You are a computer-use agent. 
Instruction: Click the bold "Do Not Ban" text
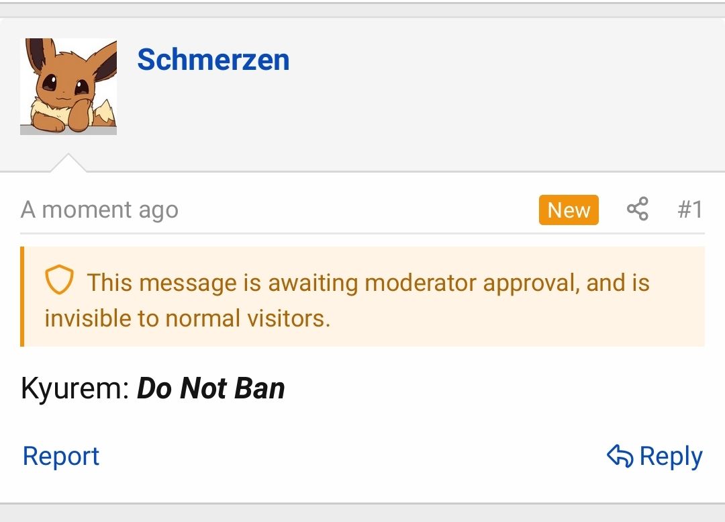coord(211,388)
